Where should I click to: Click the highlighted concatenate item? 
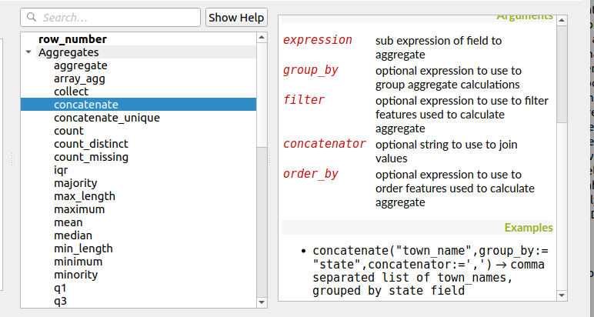85,105
